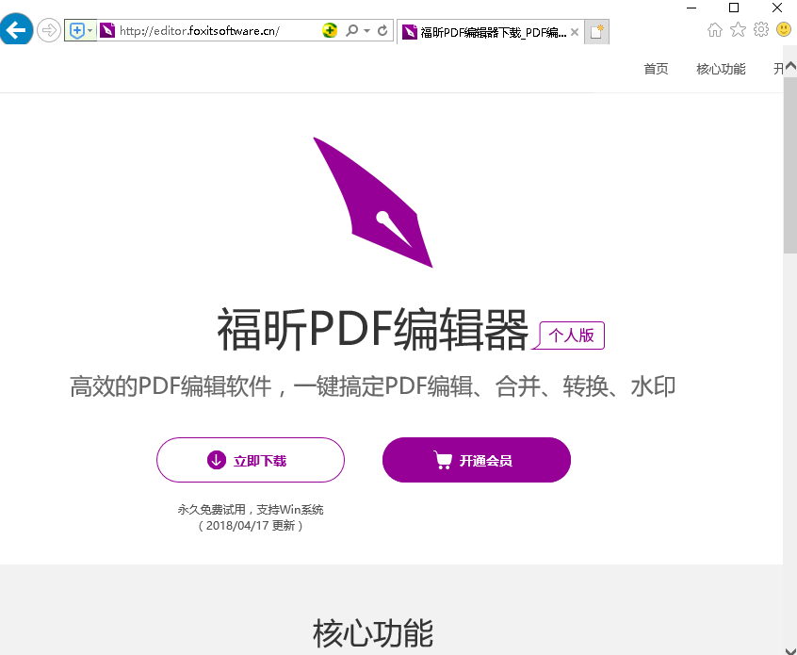Screen dimensions: 797x655
Task: Click the 福昕PDF编辑器 main heading
Action: click(372, 330)
